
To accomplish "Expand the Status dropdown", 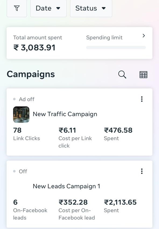I will click(91, 8).
